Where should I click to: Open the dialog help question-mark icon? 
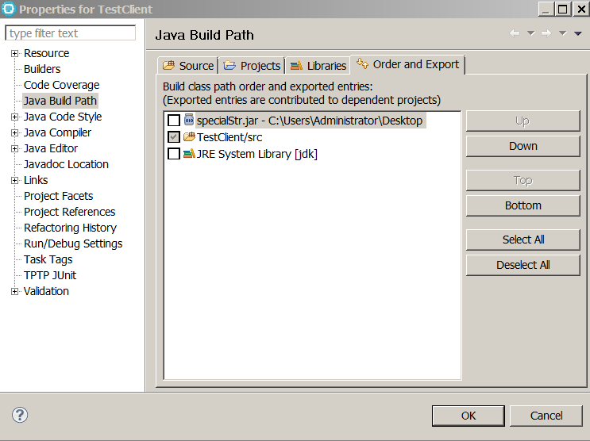[20, 415]
